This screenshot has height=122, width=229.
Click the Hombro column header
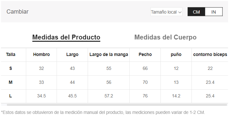pos(41,54)
